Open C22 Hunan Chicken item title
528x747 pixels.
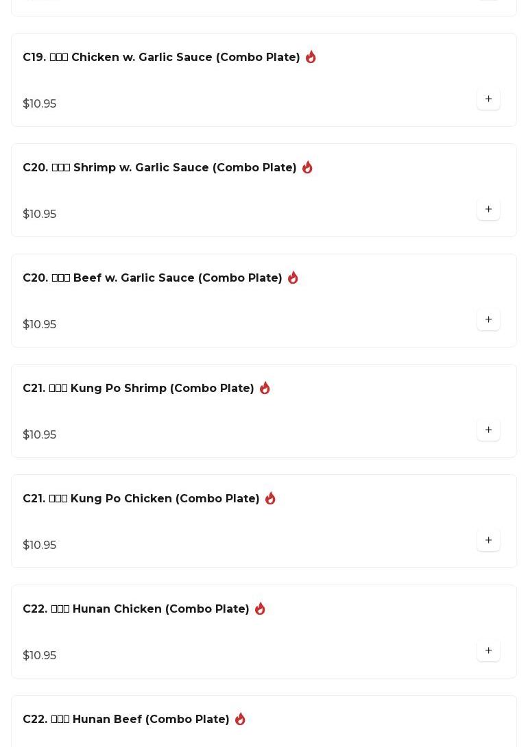click(x=136, y=609)
